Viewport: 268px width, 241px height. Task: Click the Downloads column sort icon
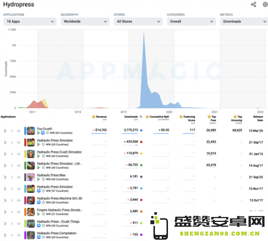[140, 117]
